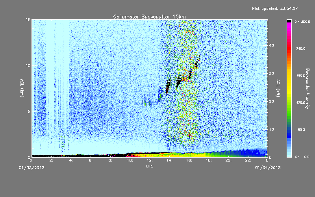
Task: Click the 15 km tick on left axis
Action: click(28, 20)
